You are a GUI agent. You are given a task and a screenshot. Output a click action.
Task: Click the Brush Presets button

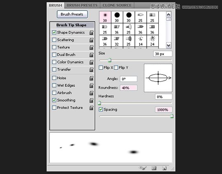click(72, 14)
